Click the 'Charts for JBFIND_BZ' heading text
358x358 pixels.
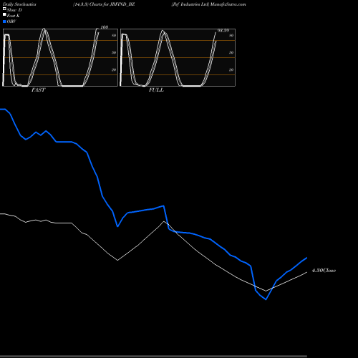[112, 4]
